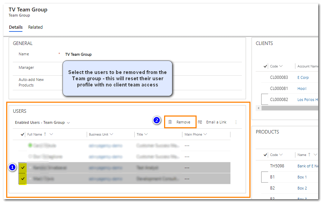
Task: Click the Email a Link envelope icon
Action: (200, 122)
